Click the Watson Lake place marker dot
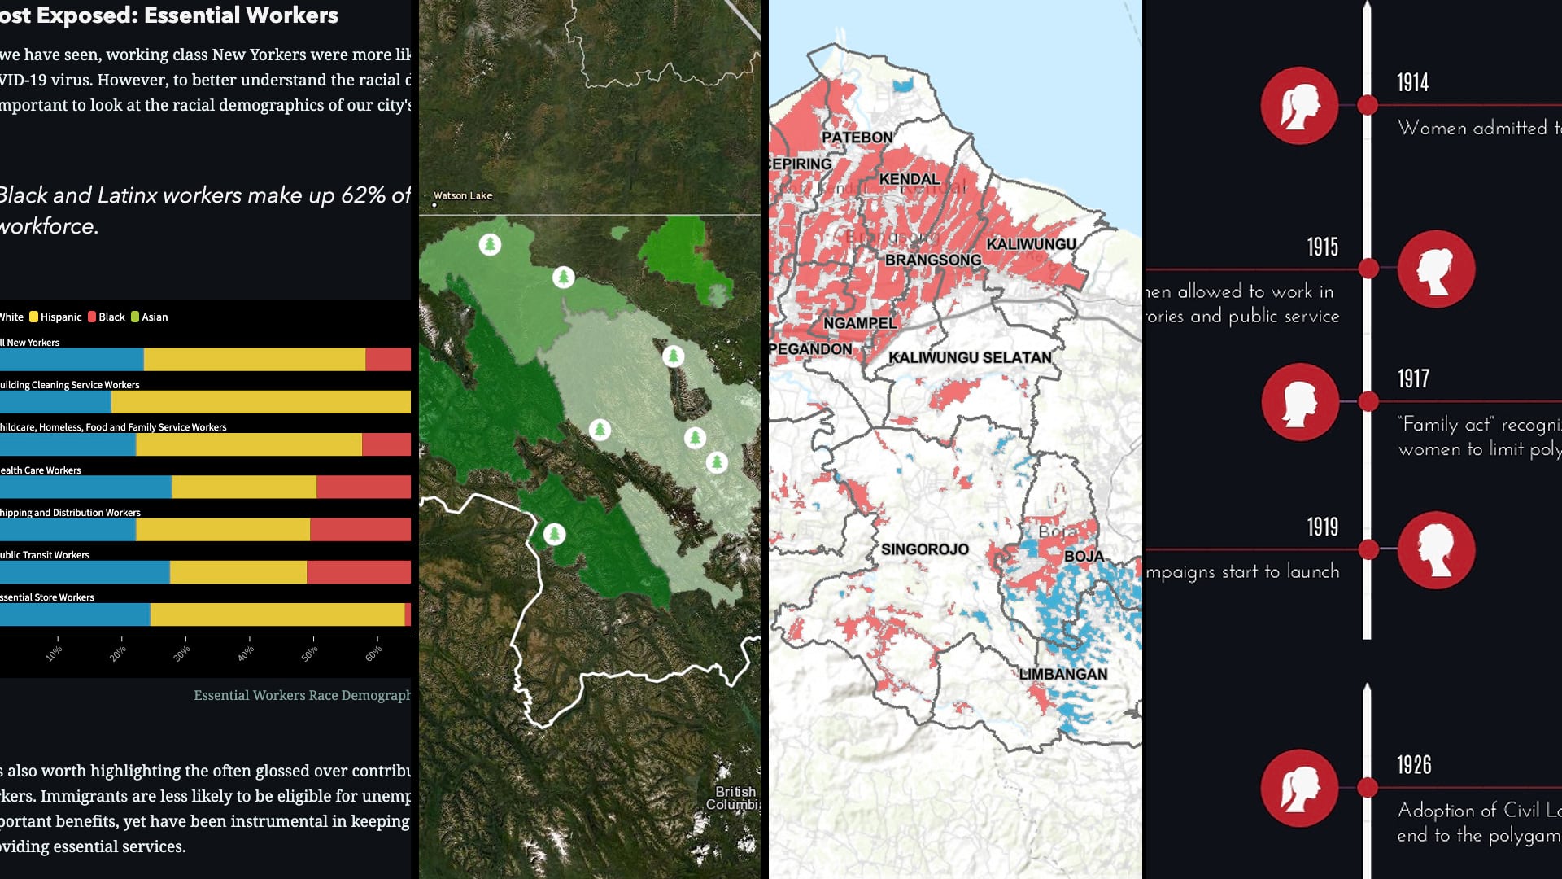This screenshot has width=1562, height=879. (x=434, y=206)
